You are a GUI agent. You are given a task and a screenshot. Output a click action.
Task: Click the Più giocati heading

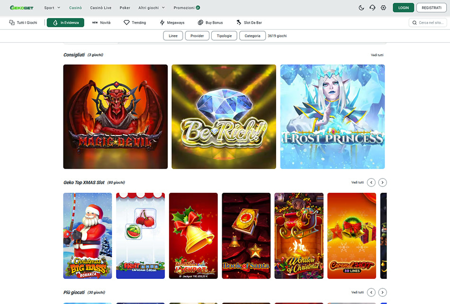[x=74, y=292]
